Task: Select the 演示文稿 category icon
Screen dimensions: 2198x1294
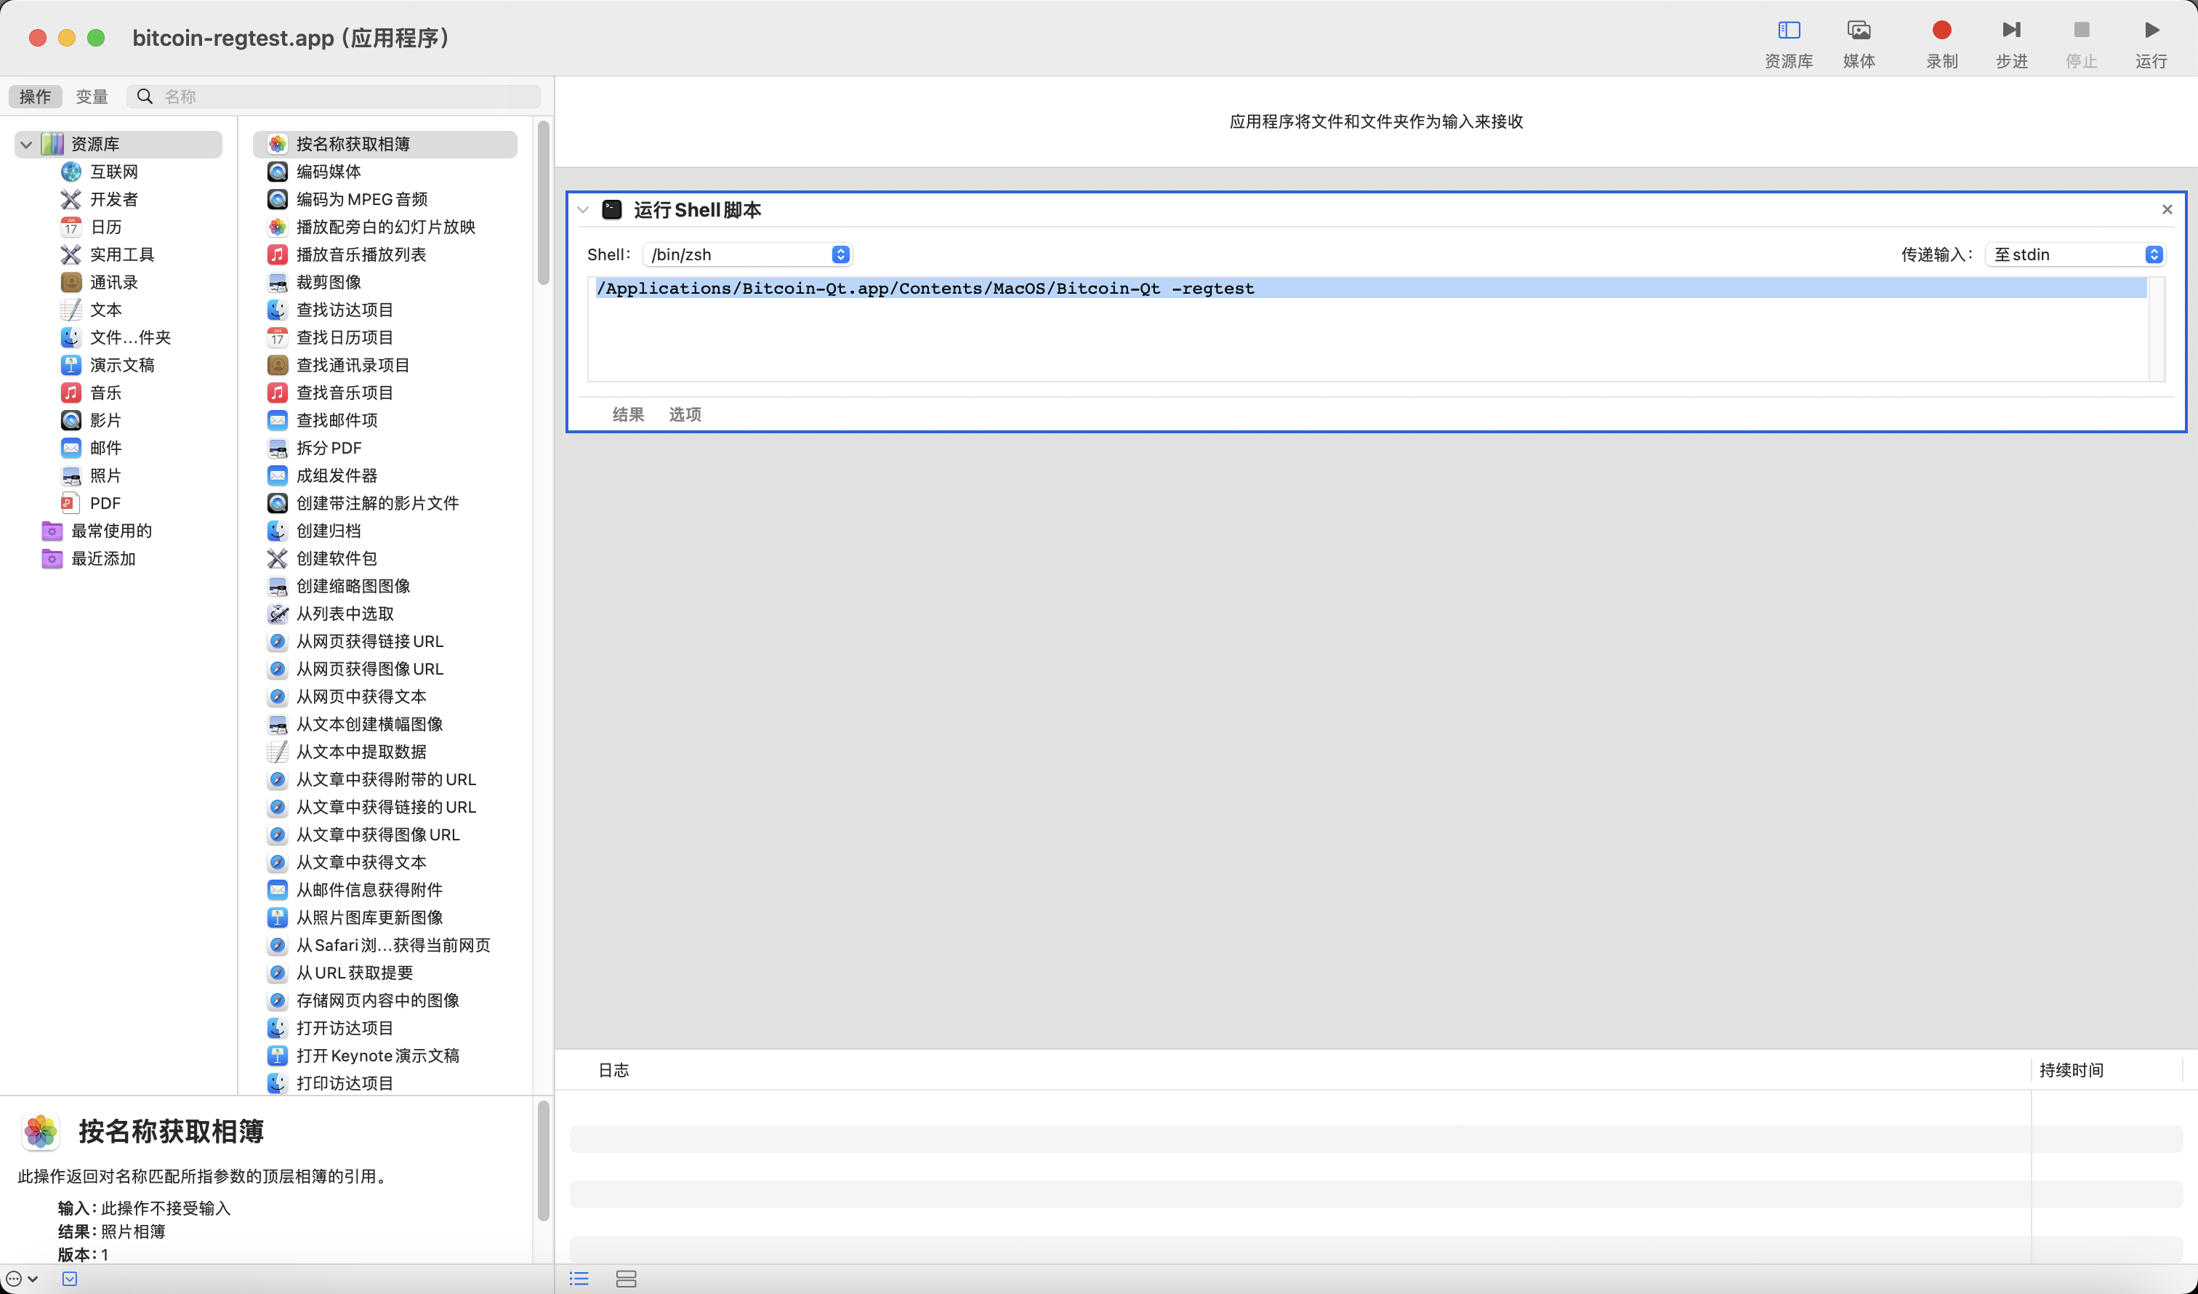Action: pos(71,365)
